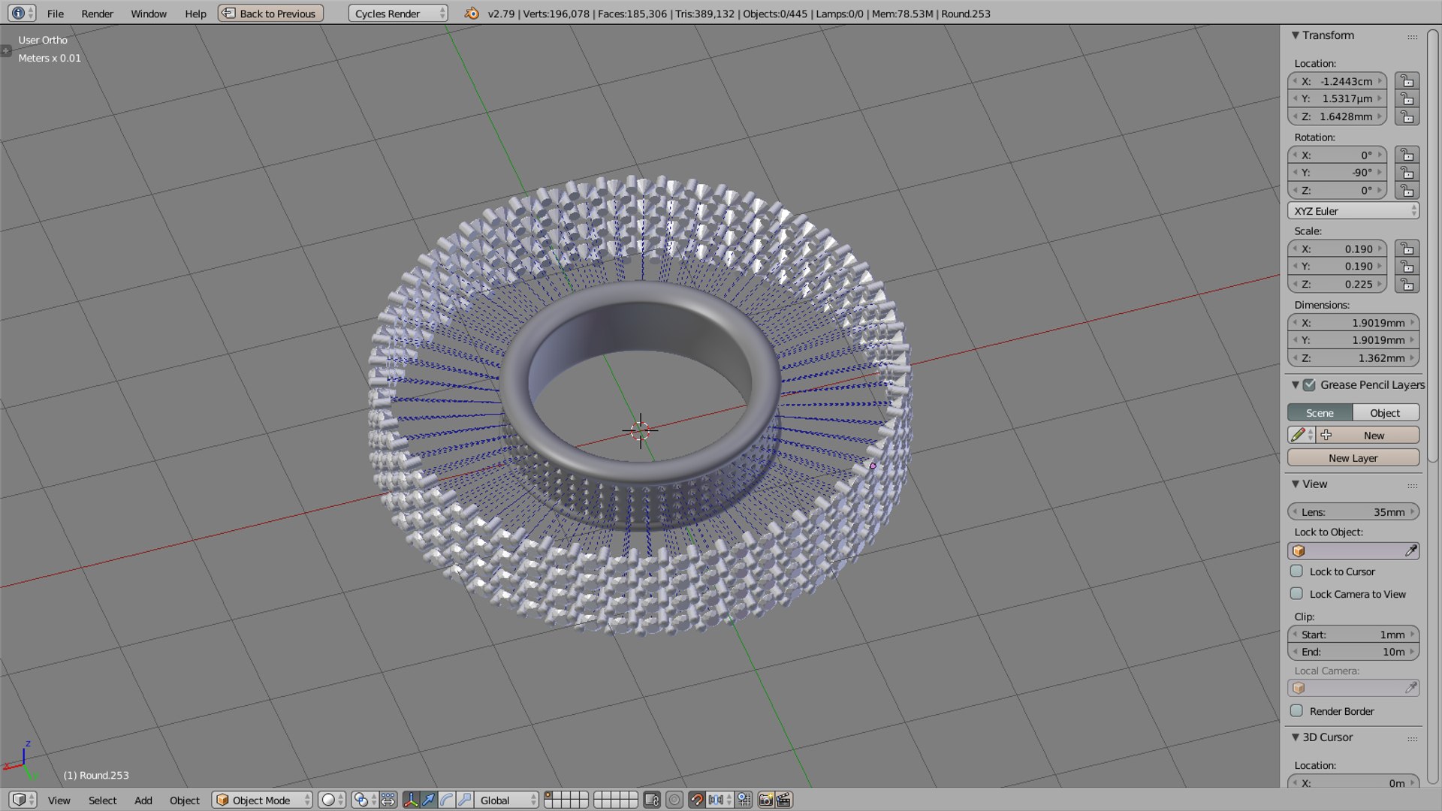Click the Clip End 10m slider
The height and width of the screenshot is (811, 1442).
click(x=1353, y=652)
